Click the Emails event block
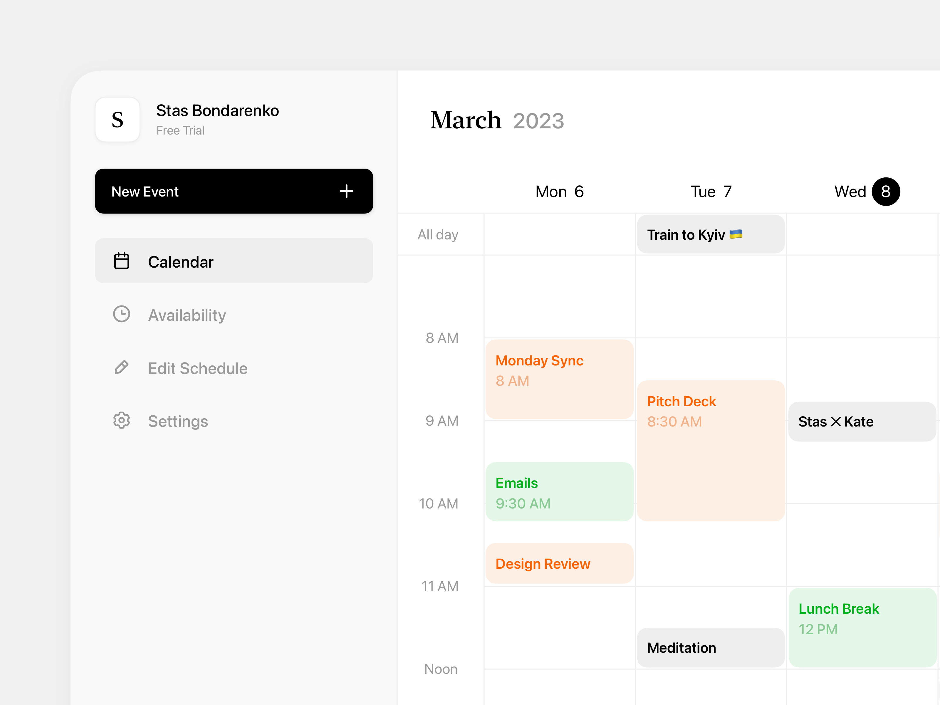The image size is (940, 705). 559,492
